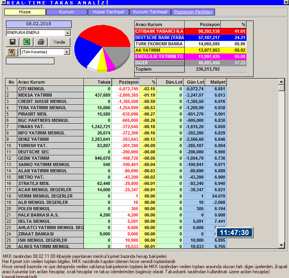Sort by the Dün.Lot column header
The width and height of the screenshot is (289, 278).
click(170, 82)
